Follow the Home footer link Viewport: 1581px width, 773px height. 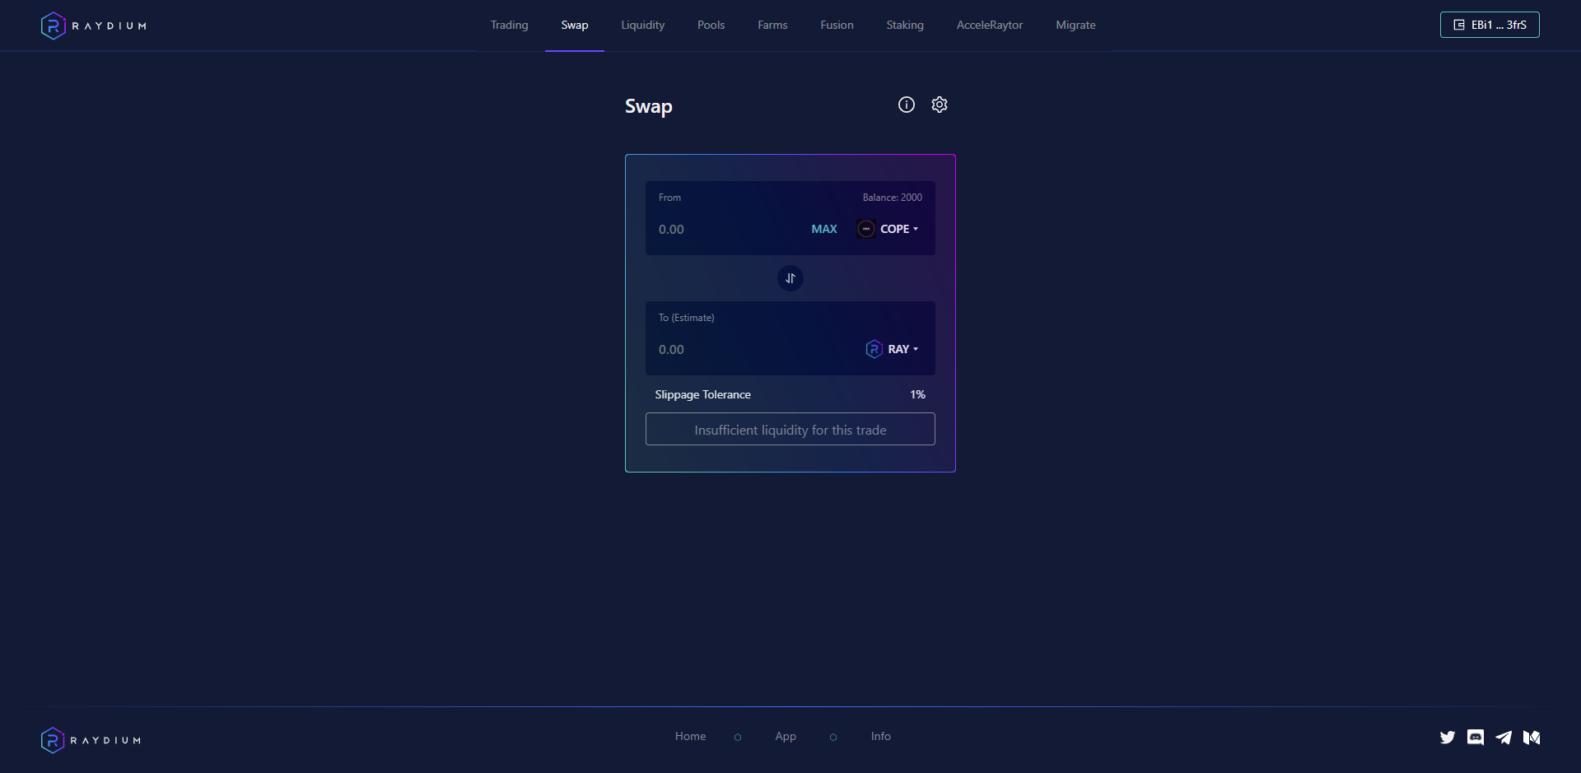point(690,737)
